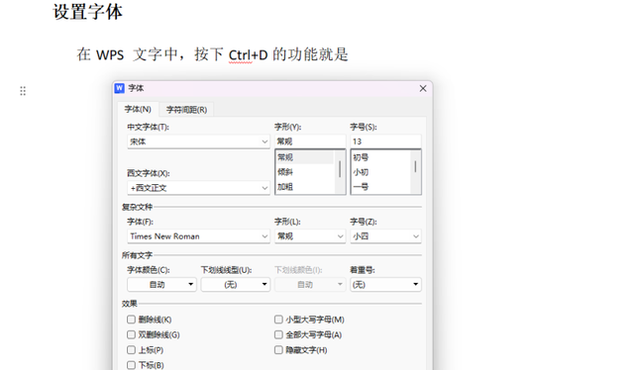Viewport: 634px width, 370px height.
Task: Expand the 复杂文种 字号 小四 dropdown
Action: point(385,236)
